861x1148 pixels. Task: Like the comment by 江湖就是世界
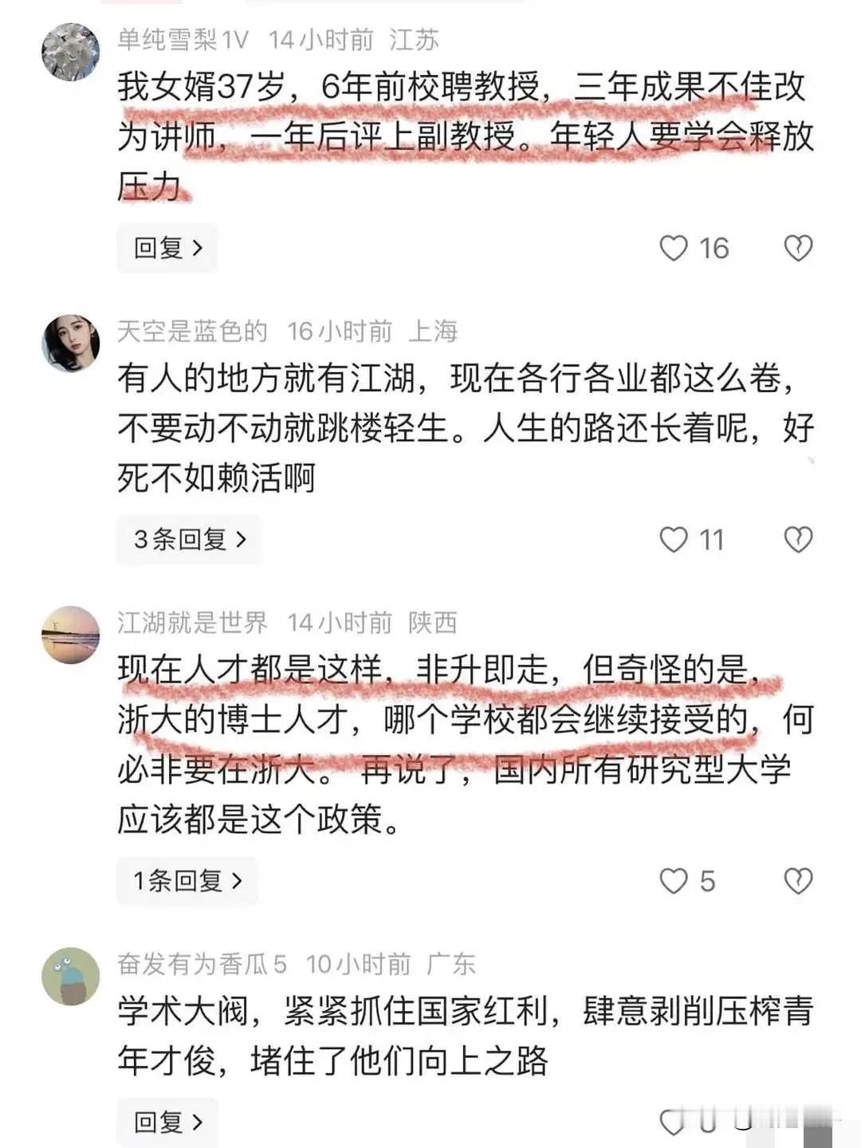[674, 881]
